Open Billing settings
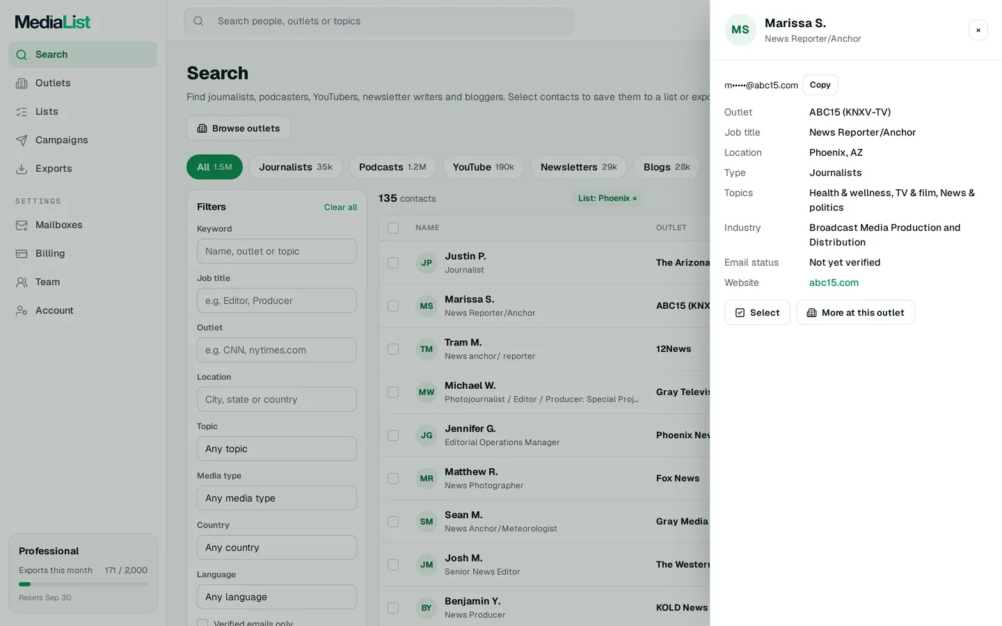This screenshot has width=1002, height=626. click(x=83, y=253)
